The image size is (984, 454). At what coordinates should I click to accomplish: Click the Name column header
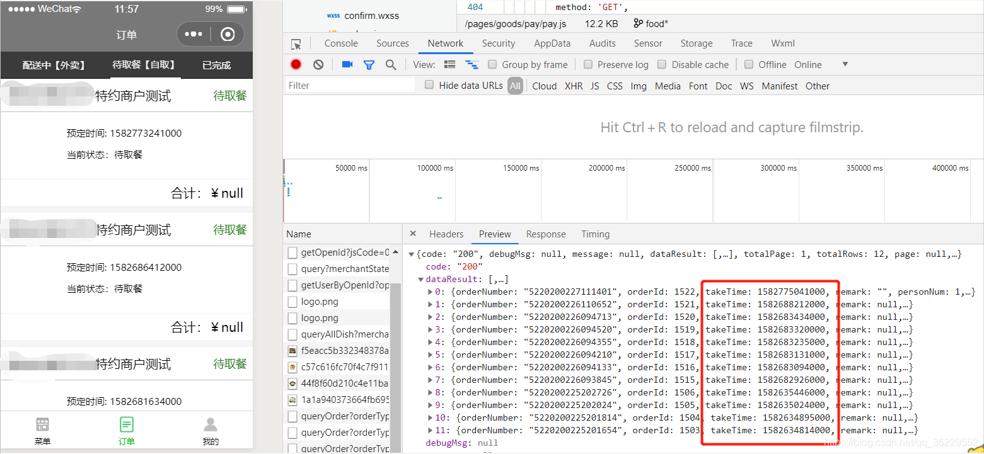click(342, 234)
